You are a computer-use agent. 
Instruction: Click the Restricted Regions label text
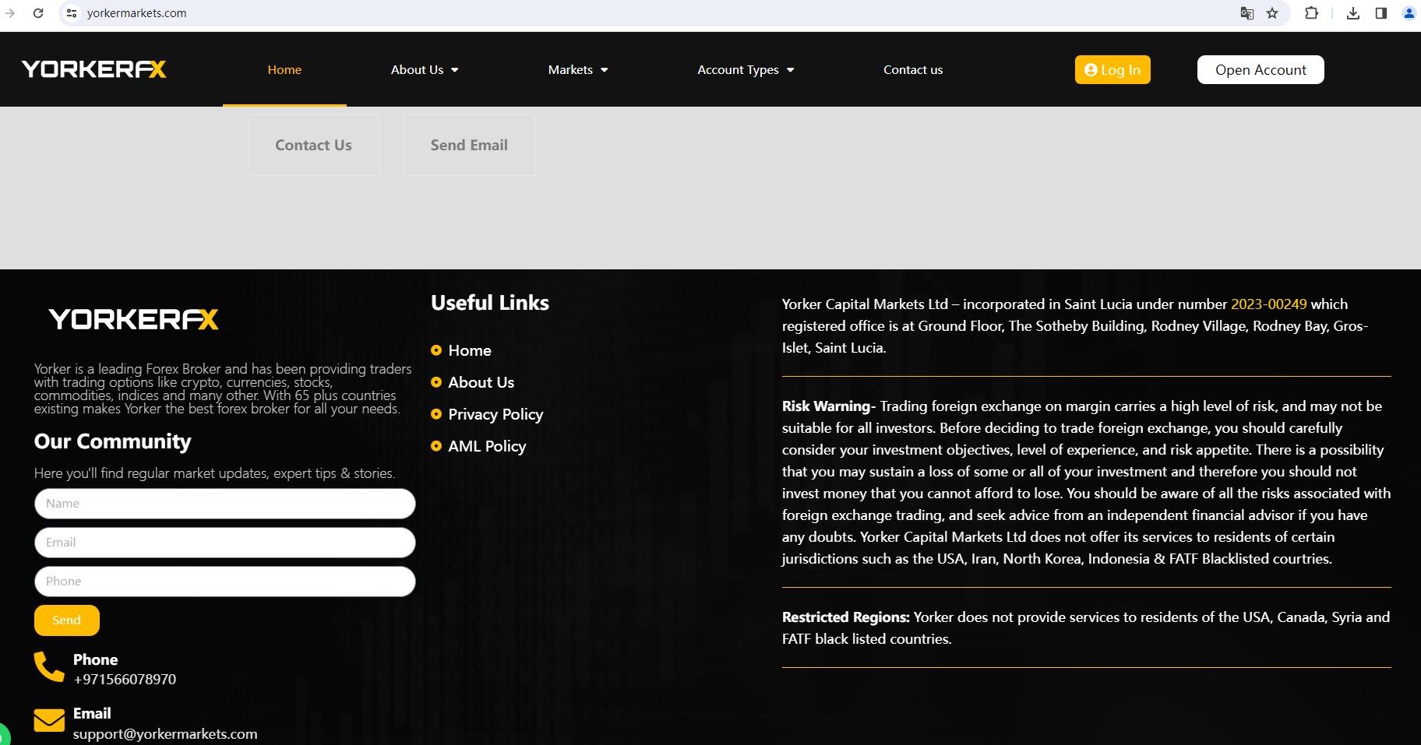tap(846, 617)
